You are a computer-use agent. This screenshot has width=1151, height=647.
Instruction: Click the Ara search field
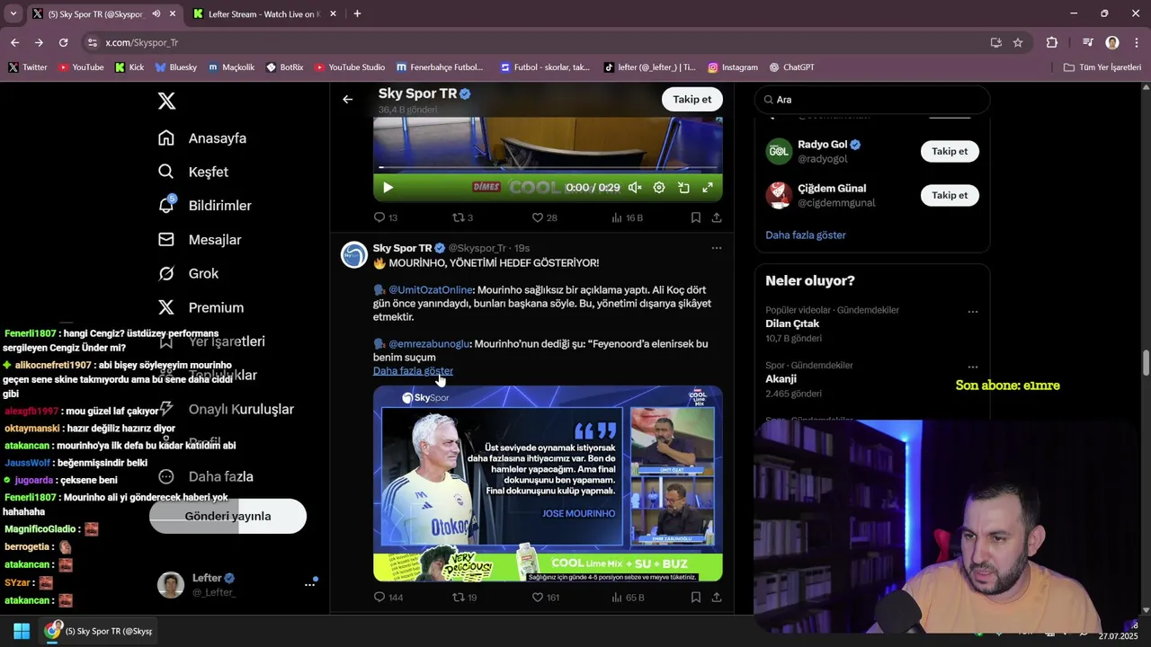[x=872, y=100]
